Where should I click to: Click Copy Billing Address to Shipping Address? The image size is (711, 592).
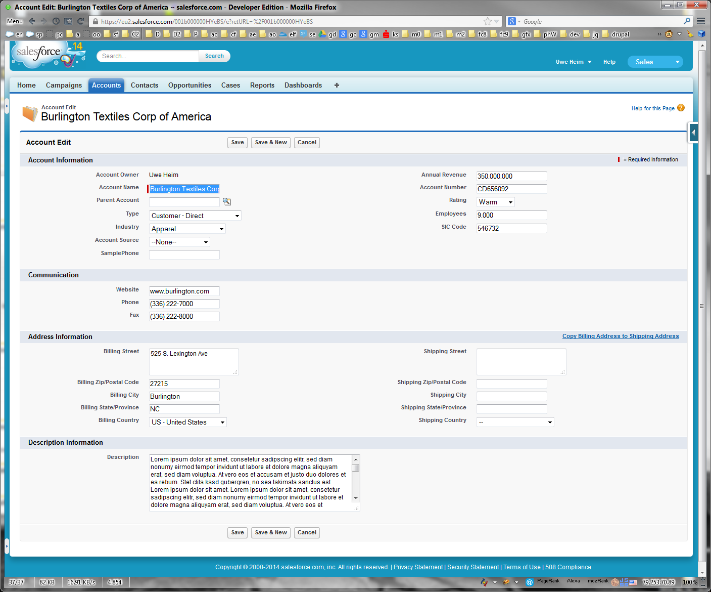620,336
